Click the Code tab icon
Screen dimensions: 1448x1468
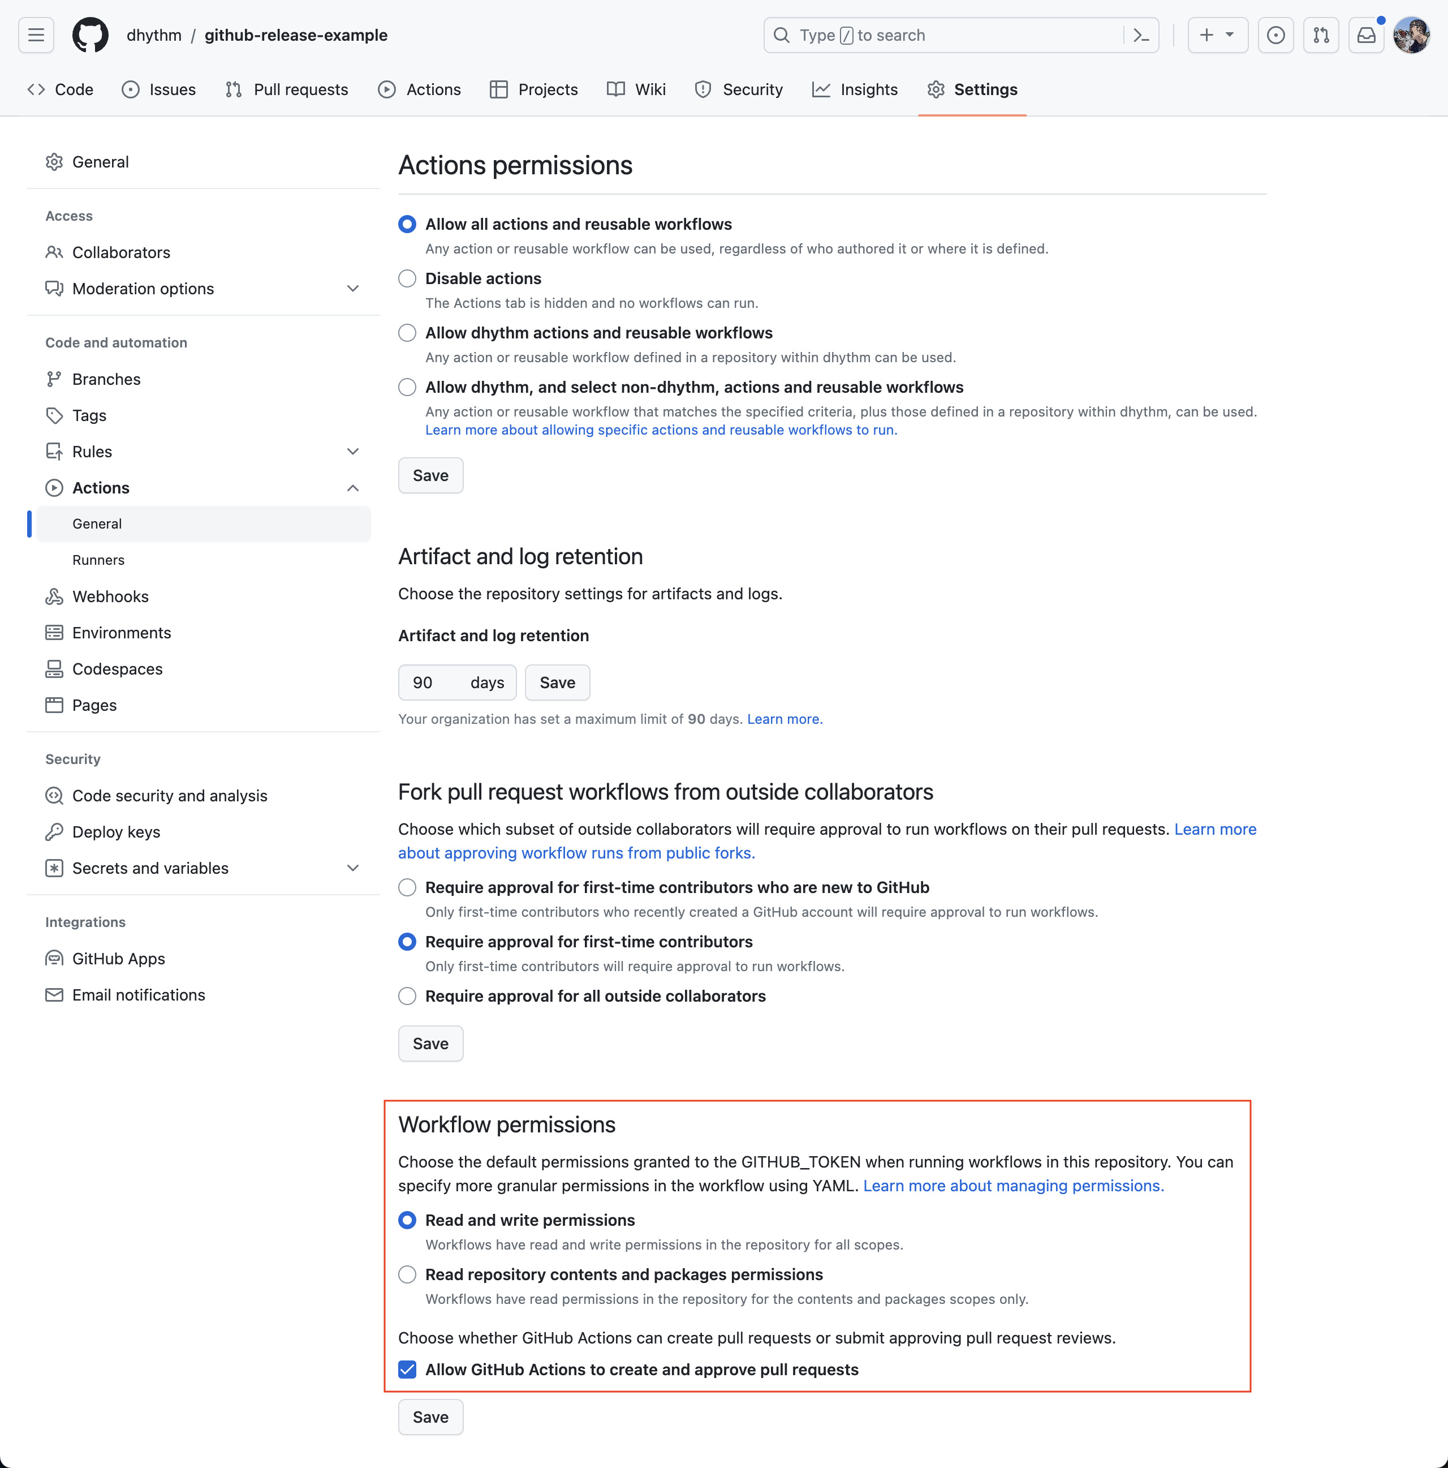point(36,89)
